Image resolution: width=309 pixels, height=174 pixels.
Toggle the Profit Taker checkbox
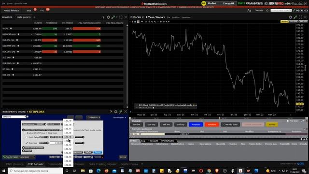(27, 137)
